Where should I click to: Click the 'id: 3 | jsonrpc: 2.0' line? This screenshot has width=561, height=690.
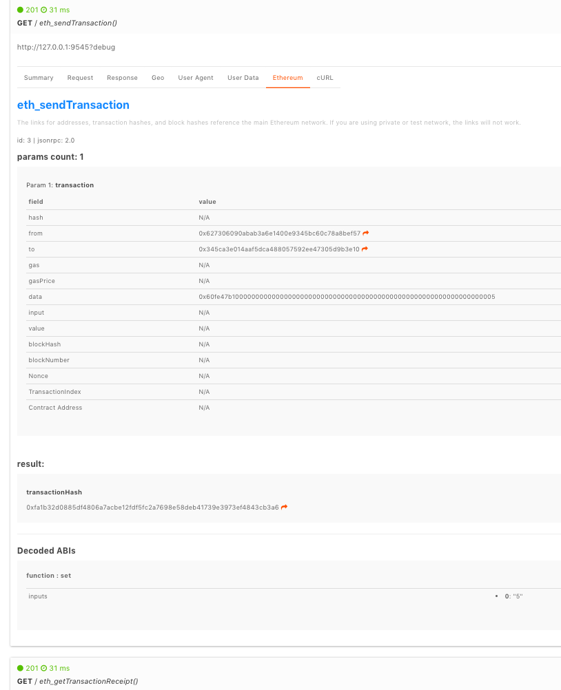pos(45,140)
